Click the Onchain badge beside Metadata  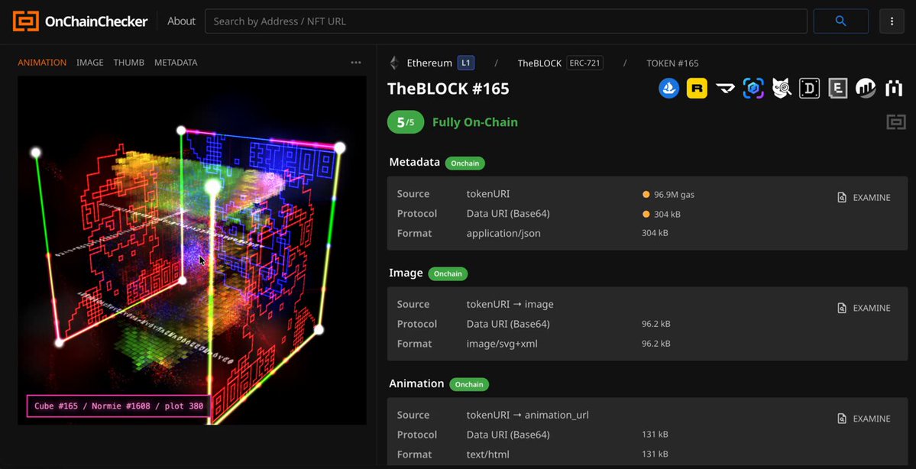465,163
